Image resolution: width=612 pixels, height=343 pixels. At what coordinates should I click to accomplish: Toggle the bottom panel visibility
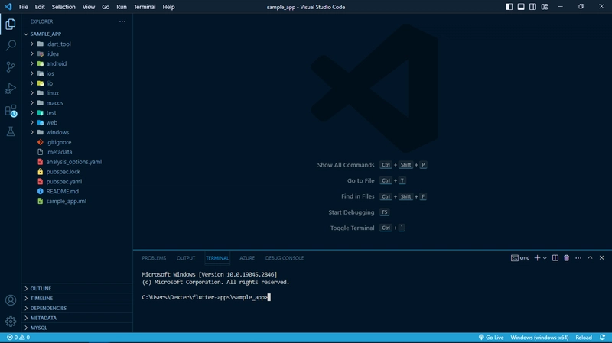pyautogui.click(x=521, y=7)
